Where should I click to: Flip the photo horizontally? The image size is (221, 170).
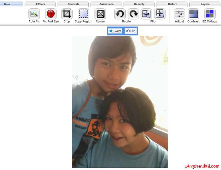click(x=146, y=14)
